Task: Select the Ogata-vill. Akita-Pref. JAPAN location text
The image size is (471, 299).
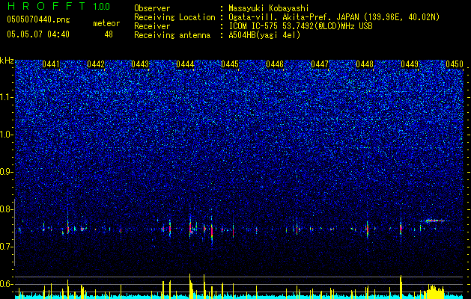Action: [334, 17]
